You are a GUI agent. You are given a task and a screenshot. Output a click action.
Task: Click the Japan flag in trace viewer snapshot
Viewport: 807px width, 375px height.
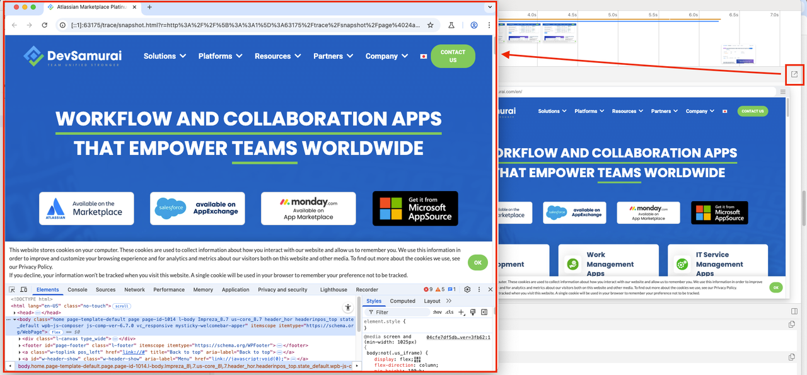pos(725,111)
